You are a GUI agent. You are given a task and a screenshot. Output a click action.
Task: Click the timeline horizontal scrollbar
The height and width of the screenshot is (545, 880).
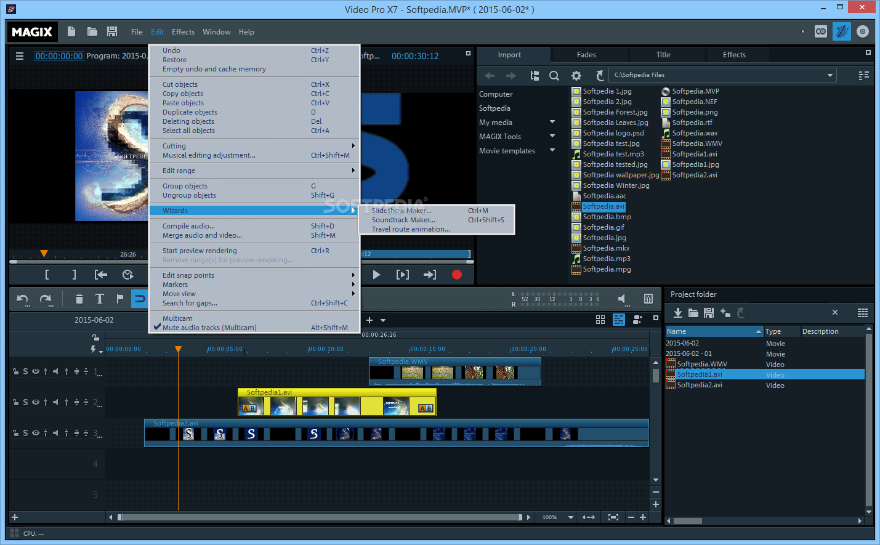320,517
